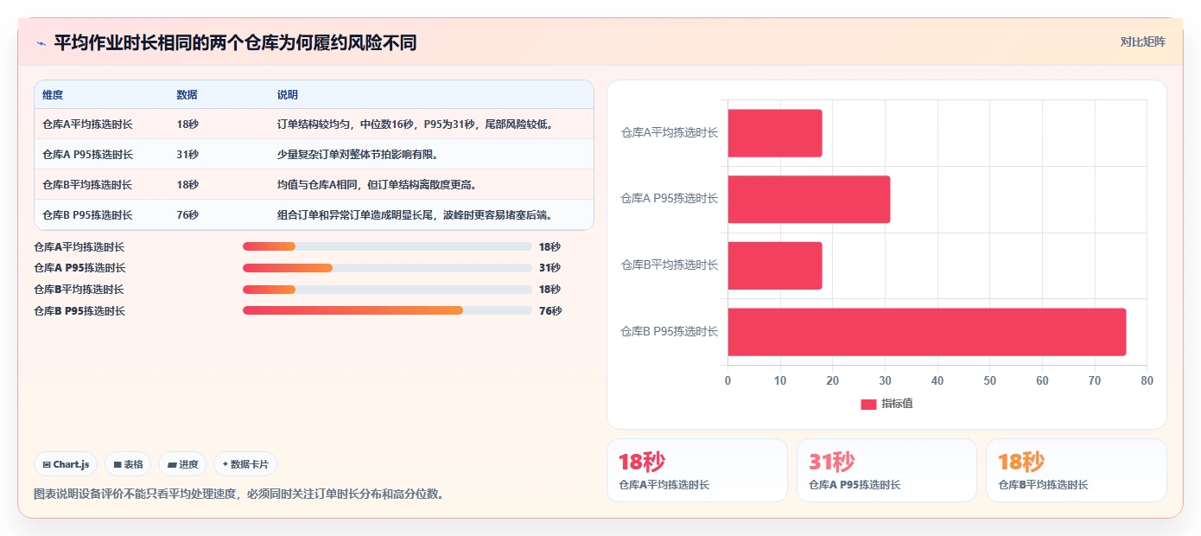The width and height of the screenshot is (1201, 536).
Task: Click the x-axis tick label 80
Action: click(x=1147, y=380)
